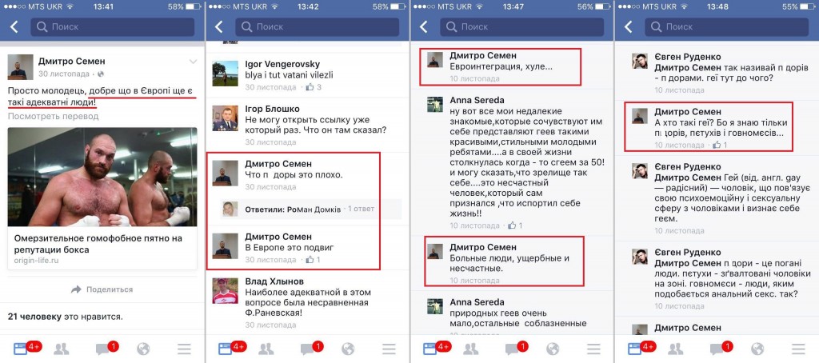Tap like icon under 'В Европе это подвиг'
The height and width of the screenshot is (363, 819).
(310, 259)
